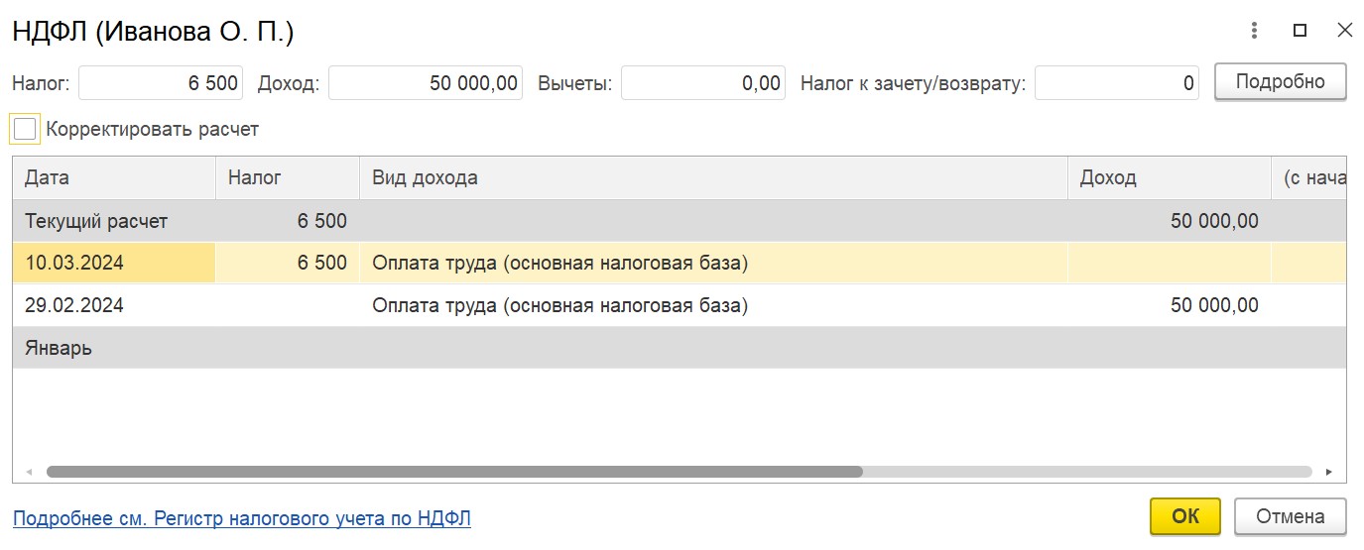The image size is (1364, 550).
Task: Open the three-dot more options menu
Action: click(x=1255, y=30)
